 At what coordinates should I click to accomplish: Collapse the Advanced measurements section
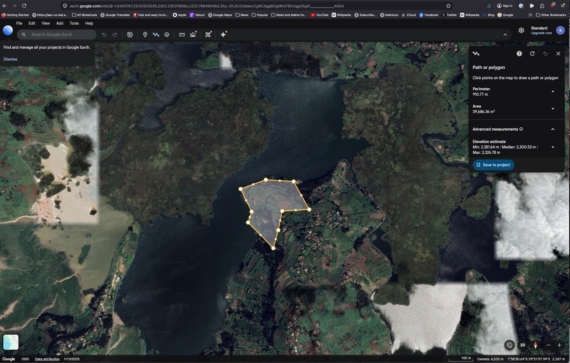click(553, 129)
